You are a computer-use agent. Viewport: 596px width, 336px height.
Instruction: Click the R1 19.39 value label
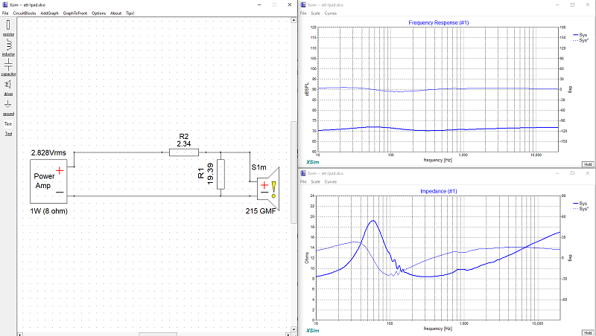[210, 174]
